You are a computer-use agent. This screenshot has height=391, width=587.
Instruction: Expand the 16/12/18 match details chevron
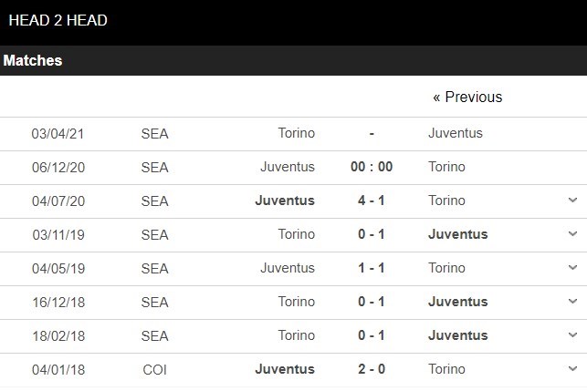tap(572, 302)
